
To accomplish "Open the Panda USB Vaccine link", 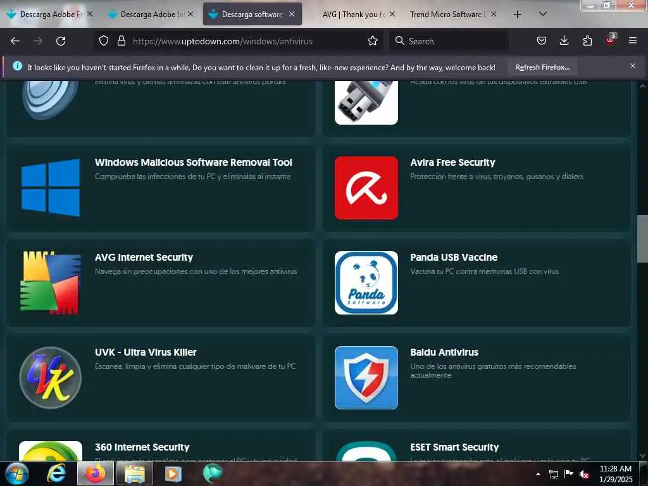I will [454, 257].
